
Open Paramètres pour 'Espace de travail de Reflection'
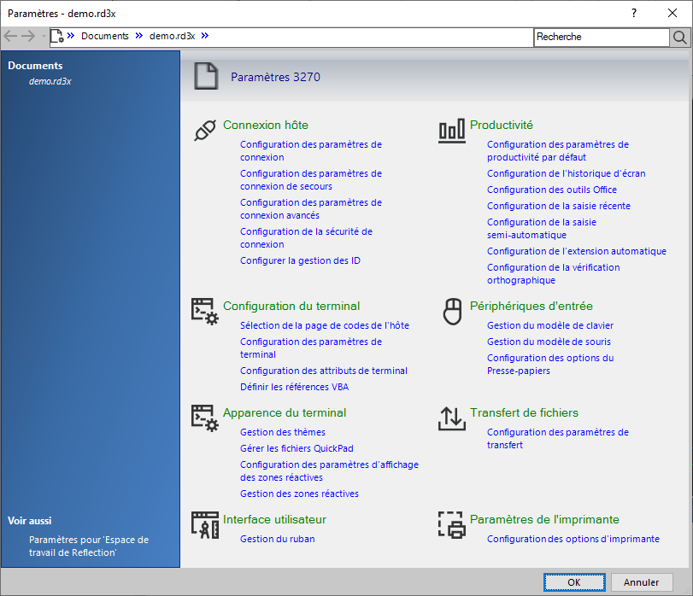[x=89, y=546]
